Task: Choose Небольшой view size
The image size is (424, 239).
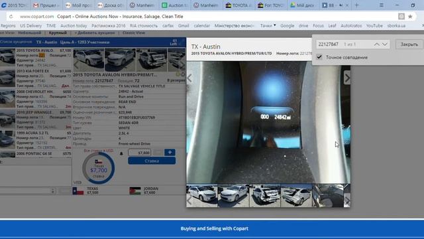Action: [x=30, y=33]
